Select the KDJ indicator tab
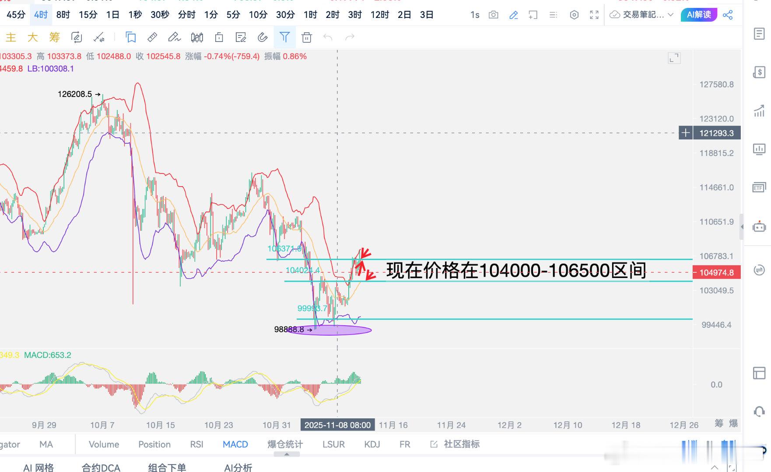771x472 pixels. (x=371, y=444)
